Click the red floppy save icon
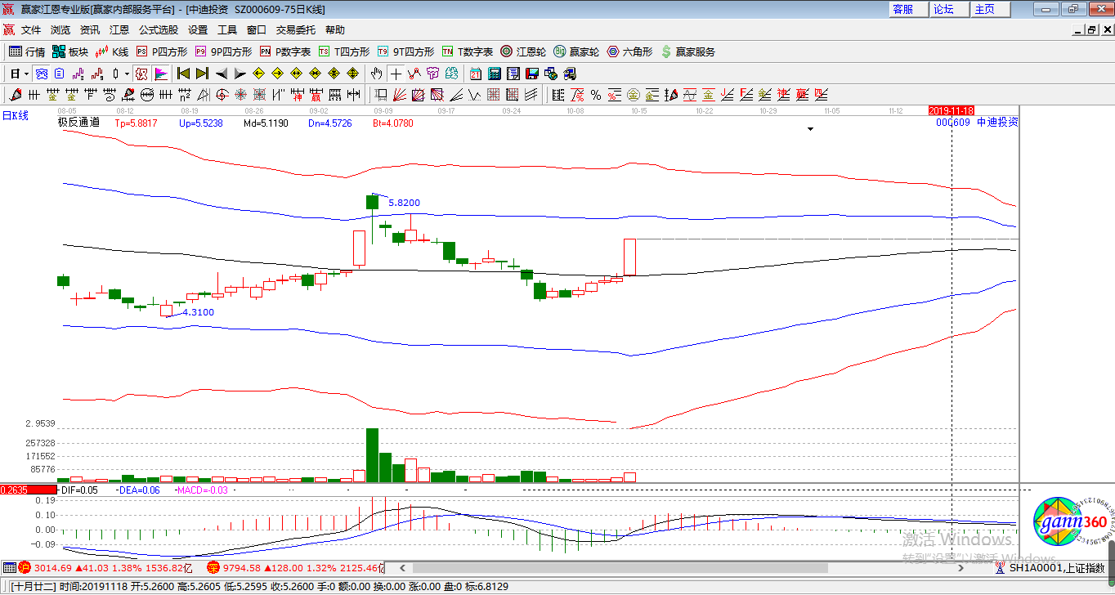Screen dimensions: 1115x595 [532, 74]
